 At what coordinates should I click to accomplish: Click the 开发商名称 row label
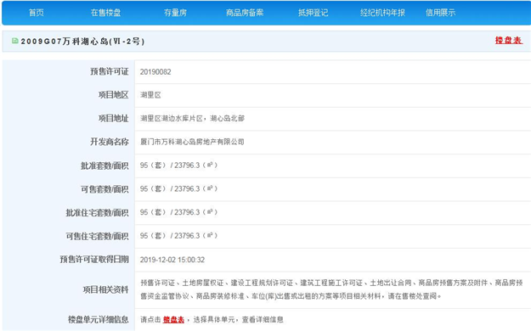tap(110, 142)
